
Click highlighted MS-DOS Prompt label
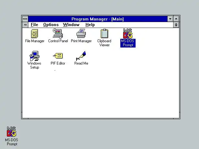(x=128, y=43)
